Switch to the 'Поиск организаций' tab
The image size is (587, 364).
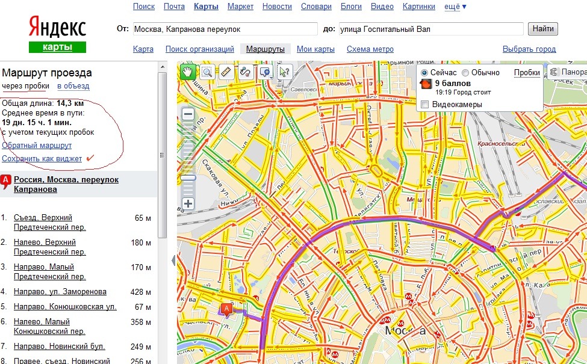tap(199, 49)
